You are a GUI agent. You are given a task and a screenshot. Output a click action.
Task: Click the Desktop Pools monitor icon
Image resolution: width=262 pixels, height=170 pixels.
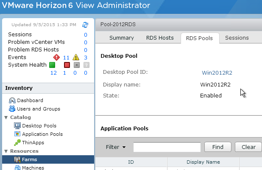click(17, 126)
